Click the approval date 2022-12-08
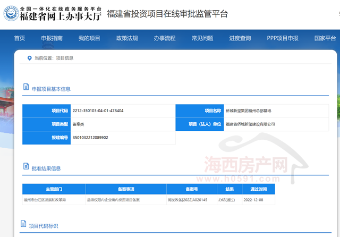This screenshot has width=340, height=237. click(253, 200)
